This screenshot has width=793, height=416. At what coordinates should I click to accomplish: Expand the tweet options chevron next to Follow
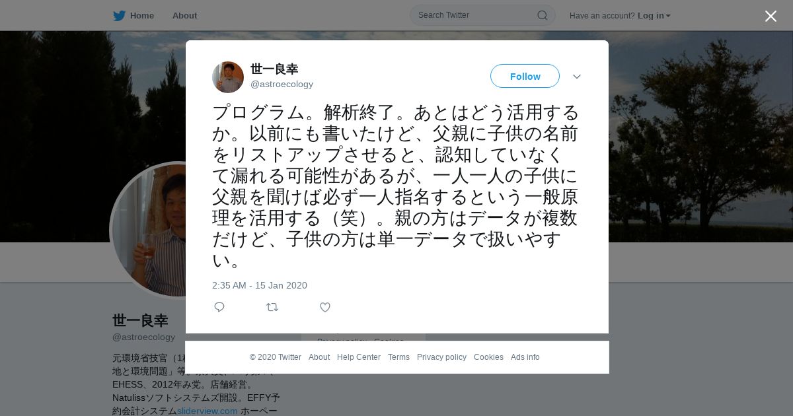[x=577, y=77]
